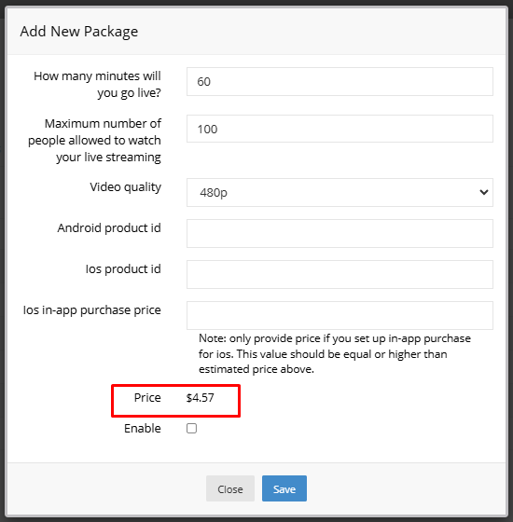Click the Video quality label

point(126,187)
